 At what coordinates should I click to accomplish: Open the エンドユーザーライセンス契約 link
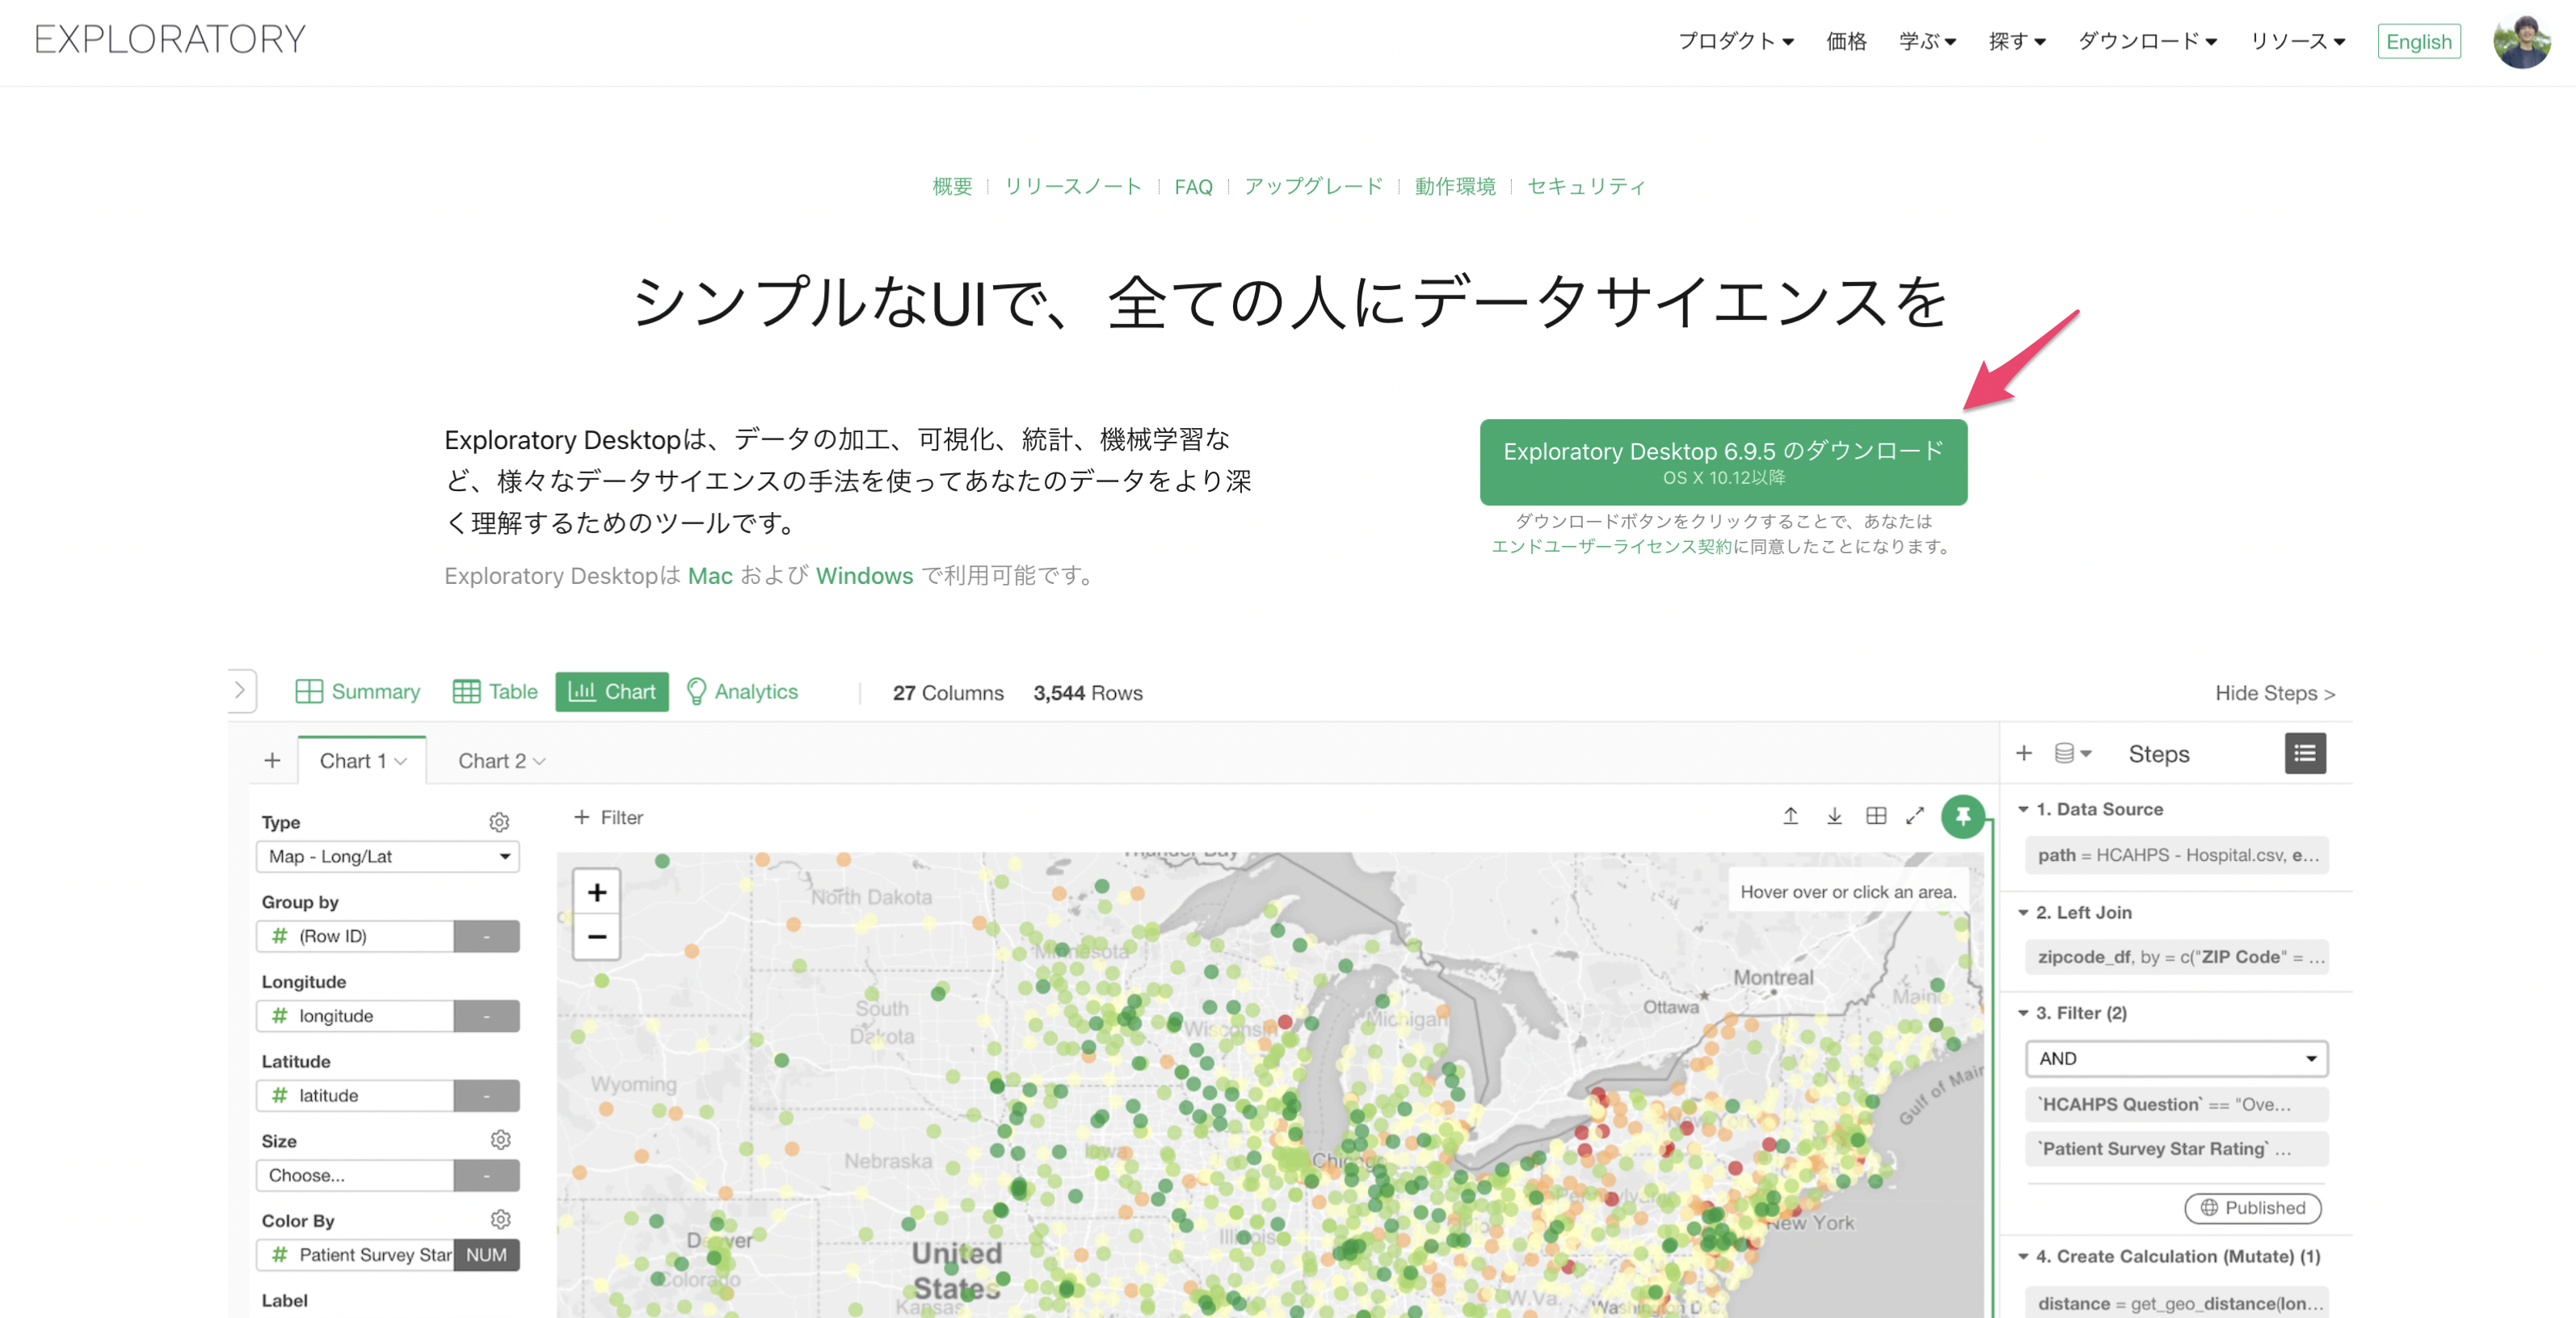click(x=1611, y=546)
